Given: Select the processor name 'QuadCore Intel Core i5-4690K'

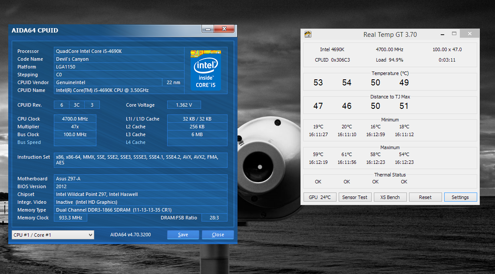Looking at the screenshot, I should (x=89, y=51).
